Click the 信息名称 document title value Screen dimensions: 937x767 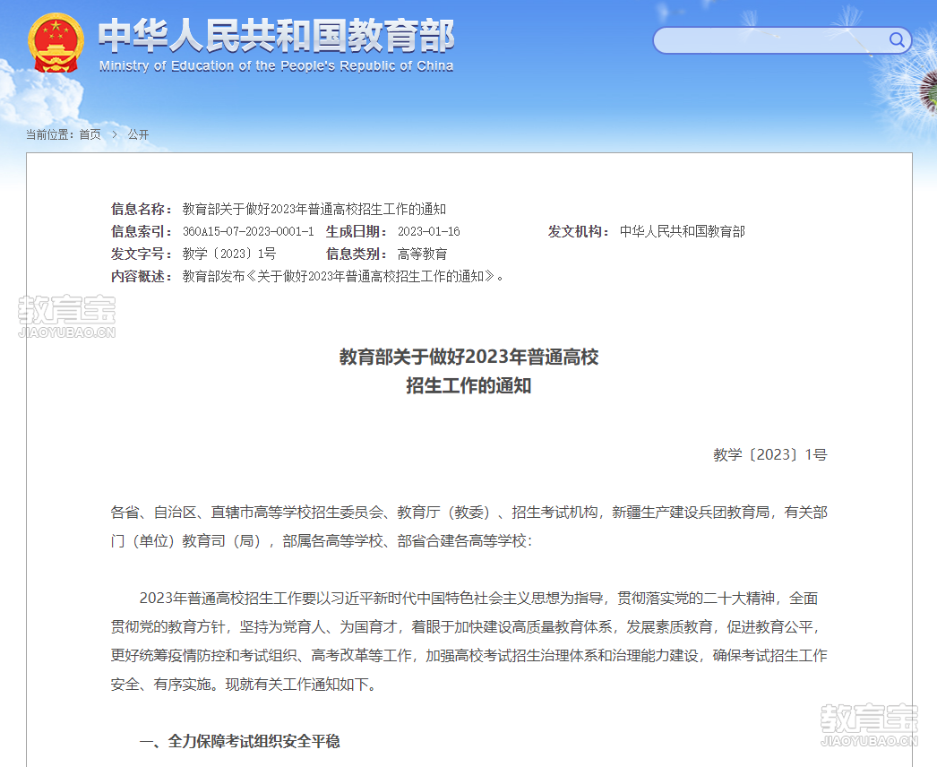[314, 210]
